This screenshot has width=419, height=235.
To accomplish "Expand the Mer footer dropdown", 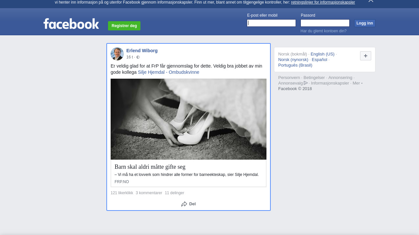I will (357, 83).
